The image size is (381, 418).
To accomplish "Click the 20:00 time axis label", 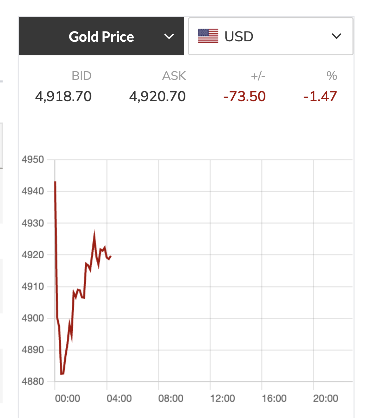I will [x=325, y=399].
